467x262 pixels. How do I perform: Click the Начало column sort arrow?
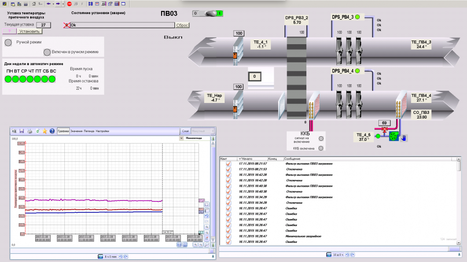click(x=240, y=159)
